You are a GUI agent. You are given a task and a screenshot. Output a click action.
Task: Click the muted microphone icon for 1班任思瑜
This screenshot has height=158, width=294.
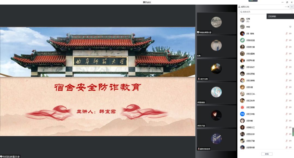click(x=286, y=74)
